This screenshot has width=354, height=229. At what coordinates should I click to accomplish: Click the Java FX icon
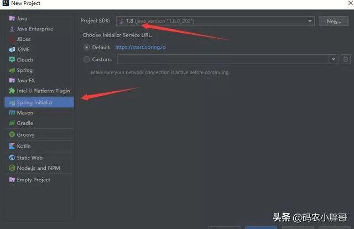(12, 80)
